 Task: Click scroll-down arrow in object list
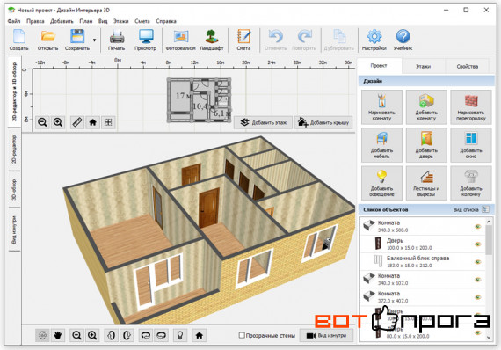489,337
